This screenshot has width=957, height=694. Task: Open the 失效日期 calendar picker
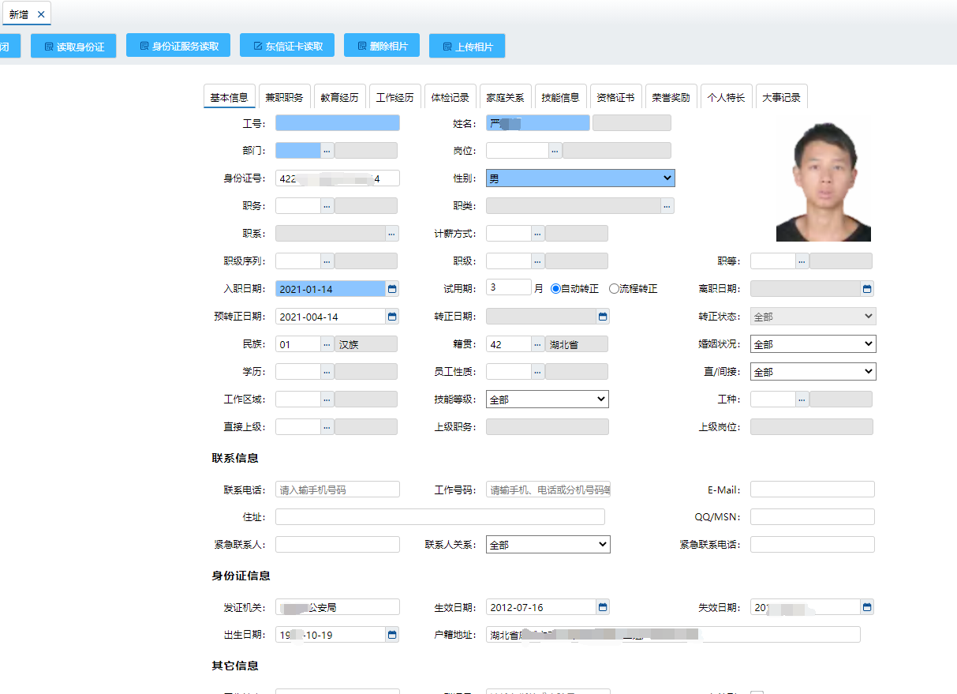[x=866, y=606]
